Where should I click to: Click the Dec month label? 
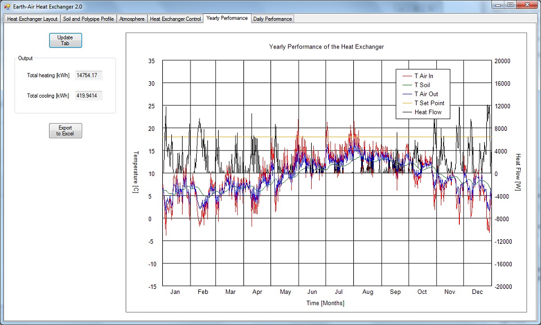pos(477,292)
